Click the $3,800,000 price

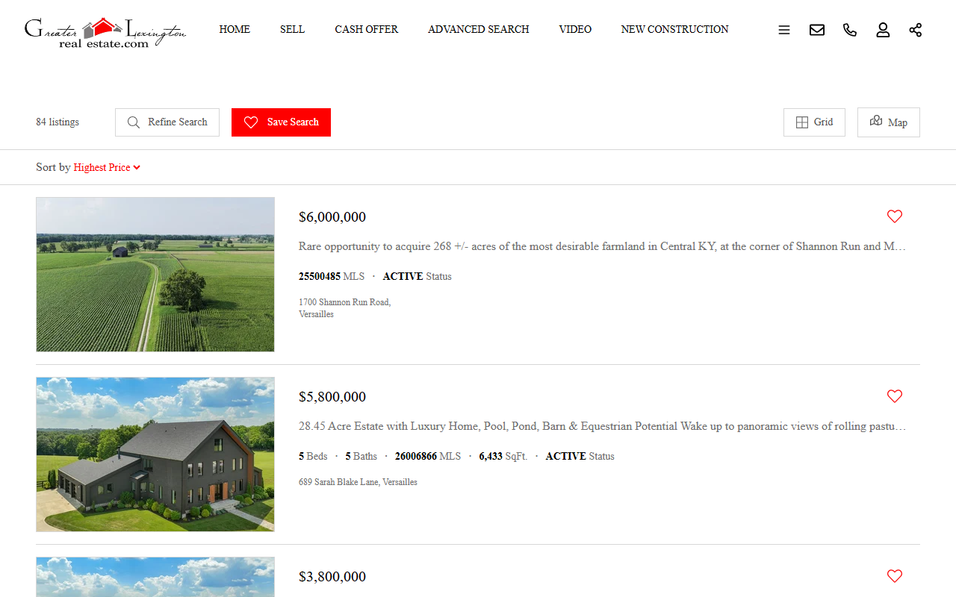332,577
